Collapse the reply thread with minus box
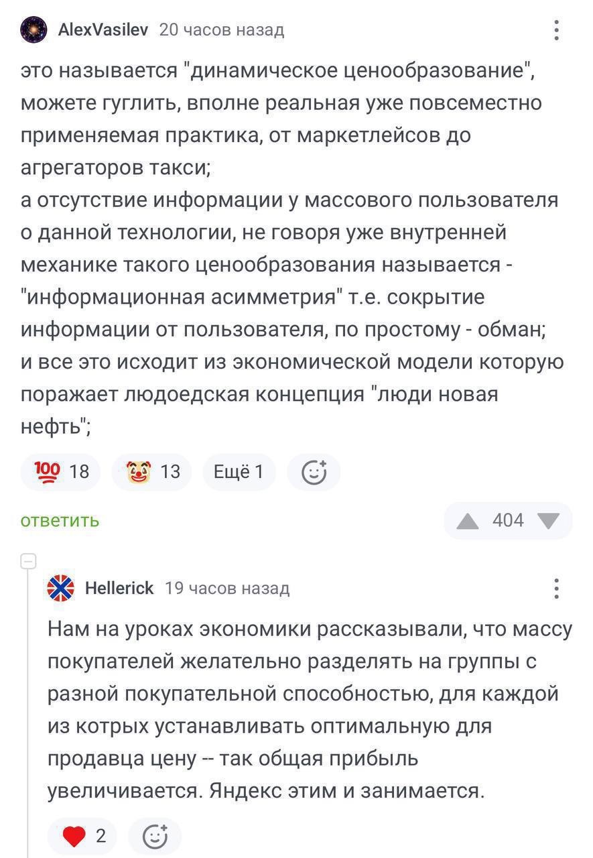593x858 pixels. pos(28,562)
